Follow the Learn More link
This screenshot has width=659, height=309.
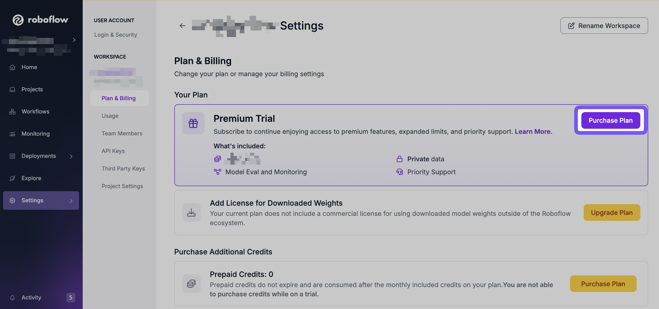click(533, 132)
